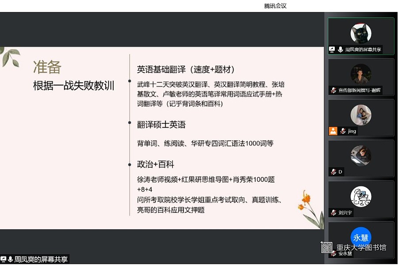Click screen-share icon in bottom-left sharing label

3,259
